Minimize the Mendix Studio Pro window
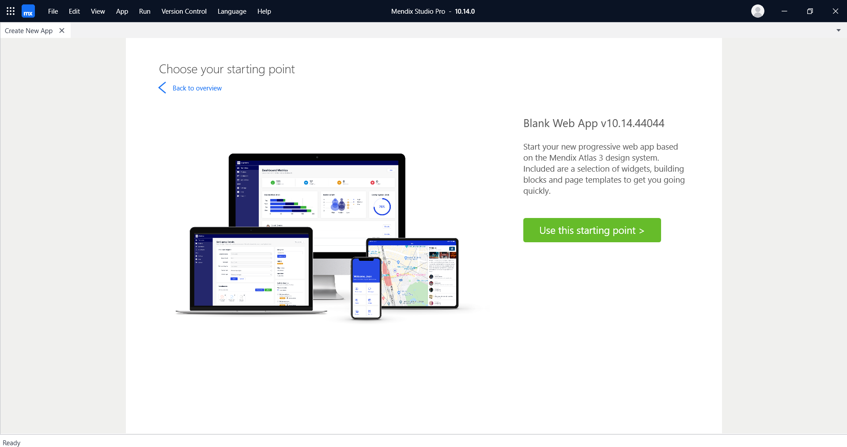 [x=784, y=11]
